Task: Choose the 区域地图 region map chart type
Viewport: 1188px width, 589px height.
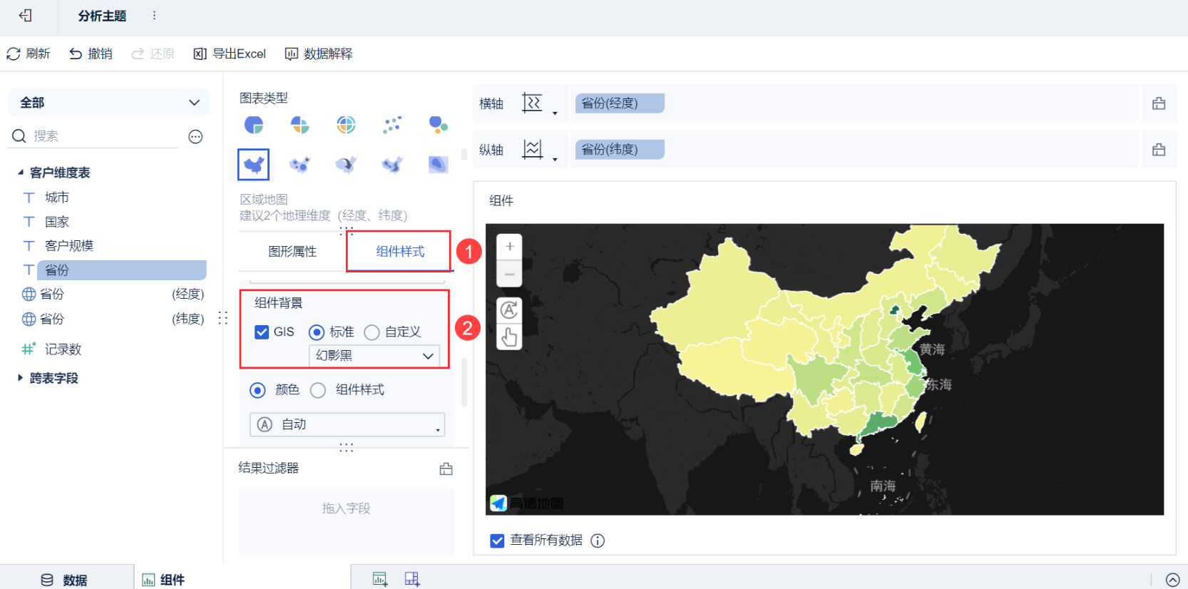Action: coord(254,165)
